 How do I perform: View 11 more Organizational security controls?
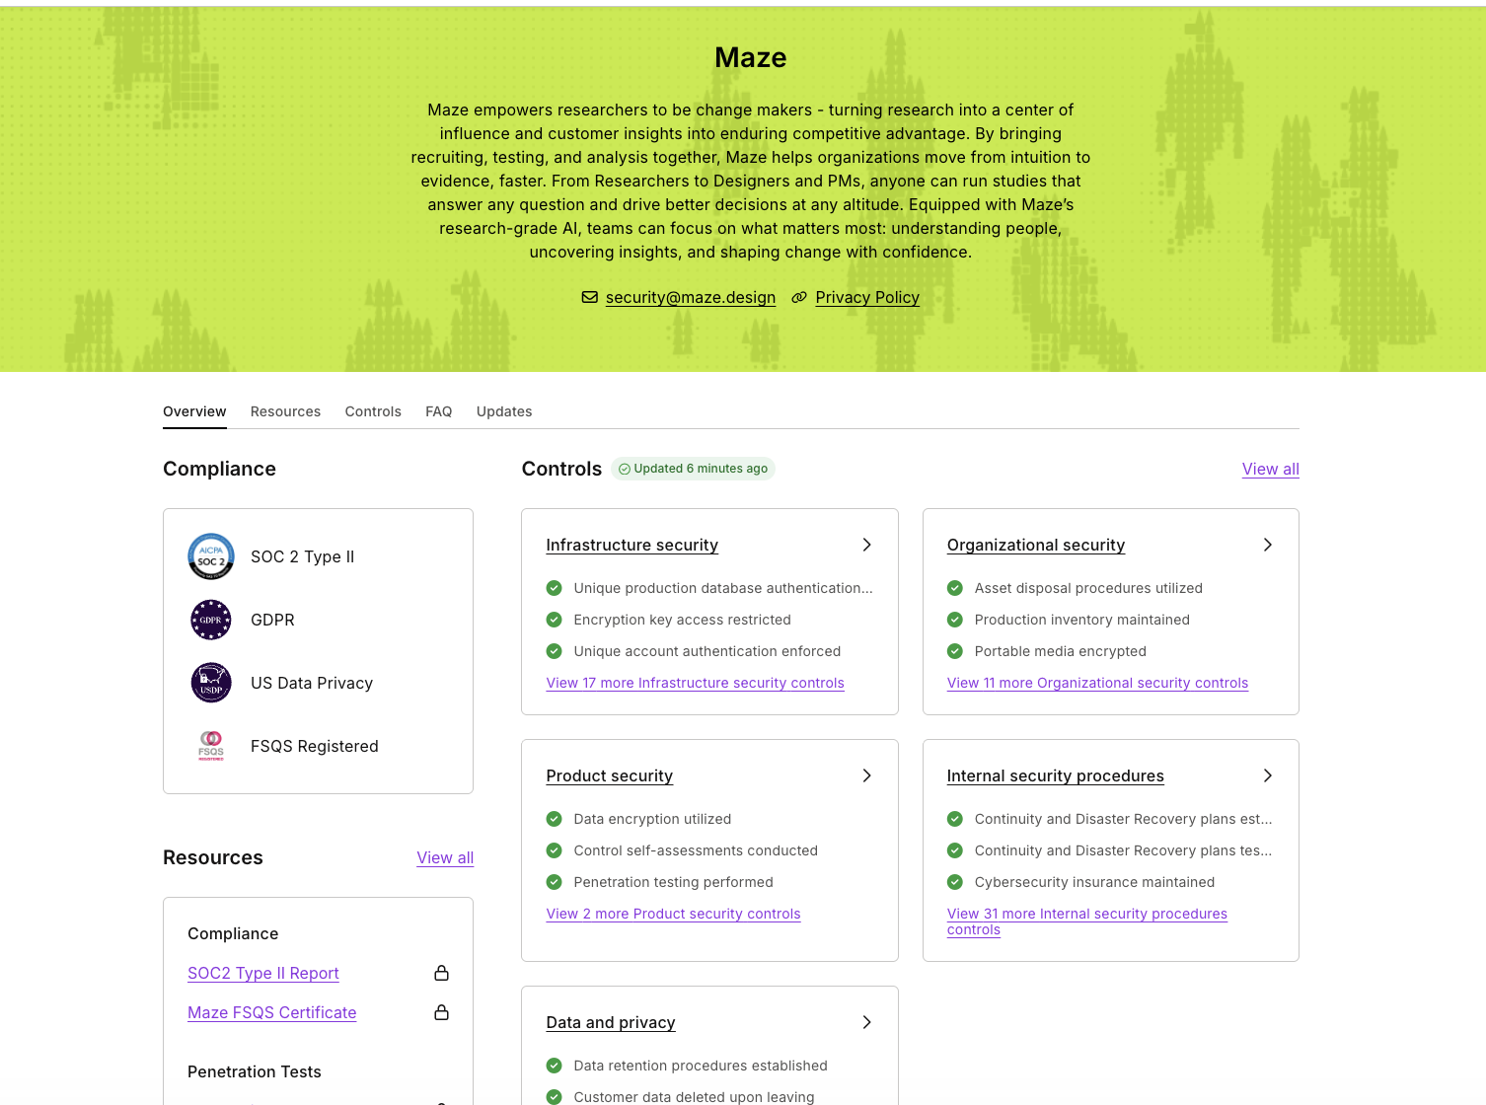1097,683
